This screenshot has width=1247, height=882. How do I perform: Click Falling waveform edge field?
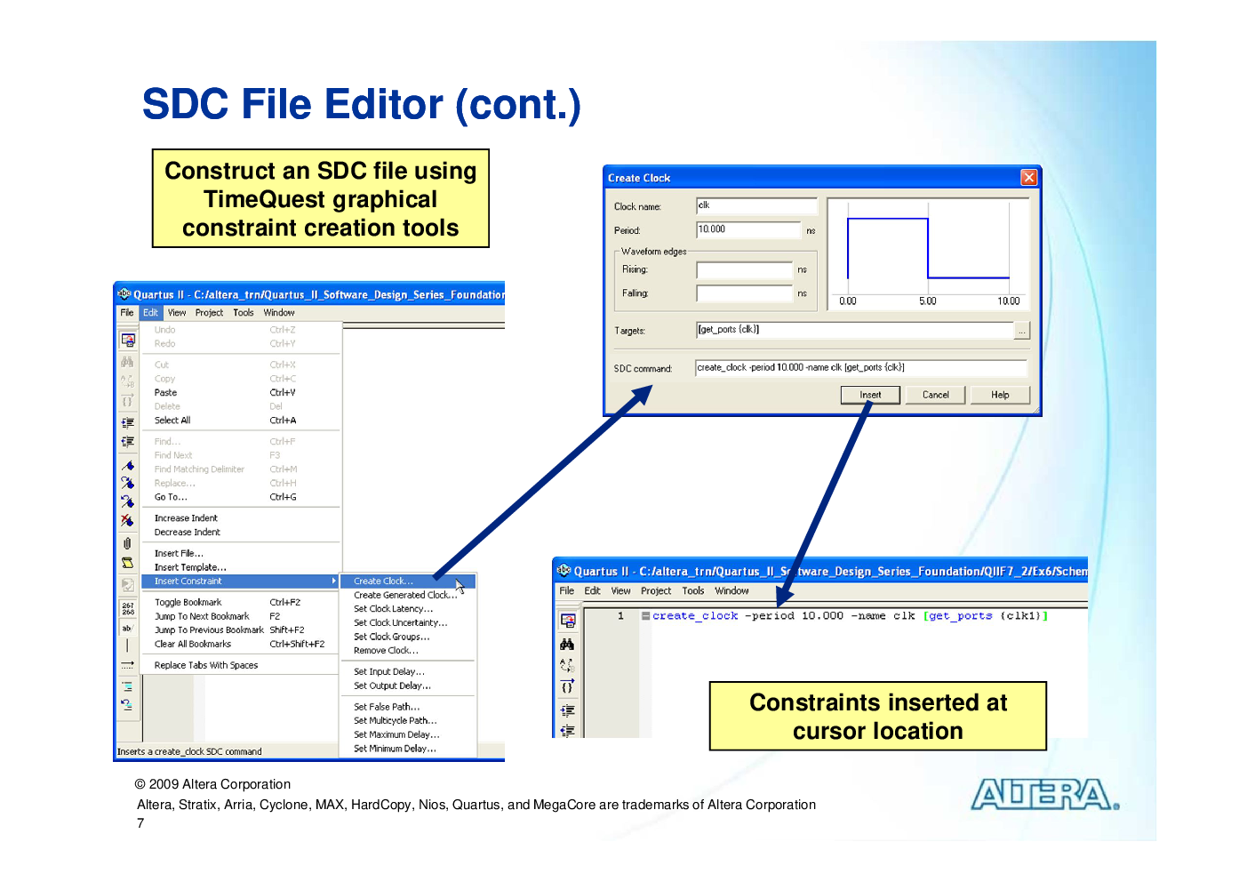744,293
